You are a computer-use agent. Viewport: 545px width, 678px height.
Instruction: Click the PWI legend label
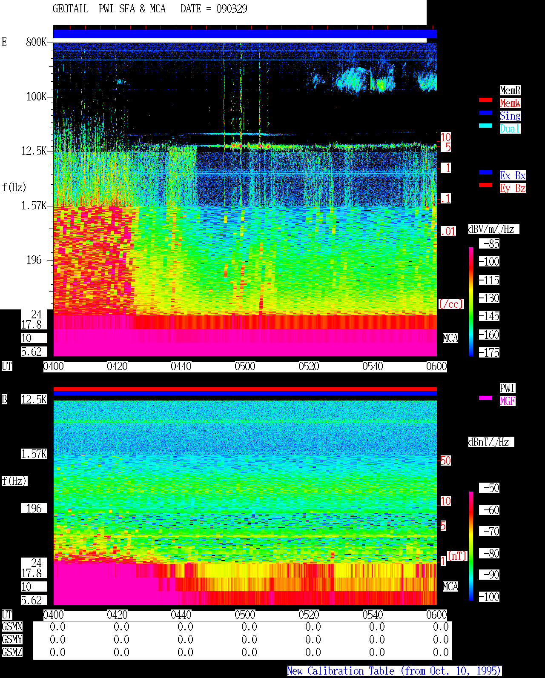pos(508,388)
